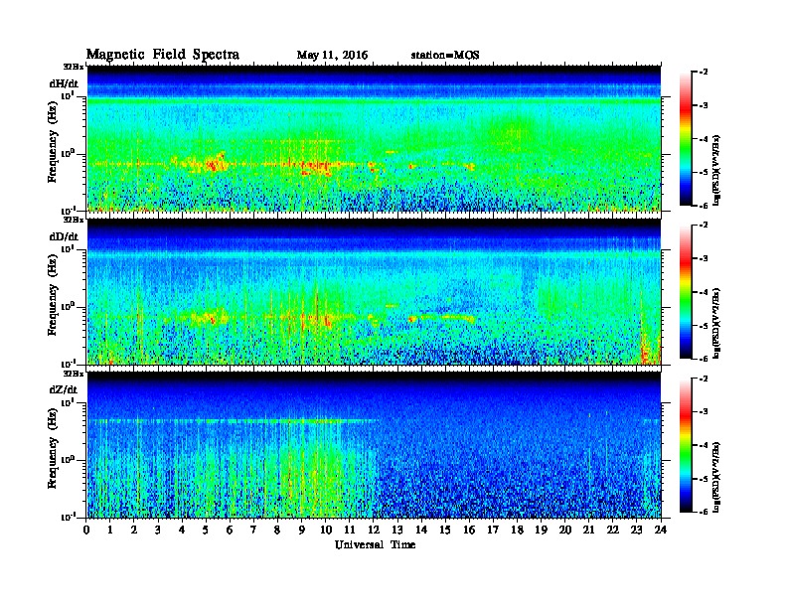The width and height of the screenshot is (787, 608).
Task: Click the "32Hz" label above dH/dt panel
Action: (74, 67)
